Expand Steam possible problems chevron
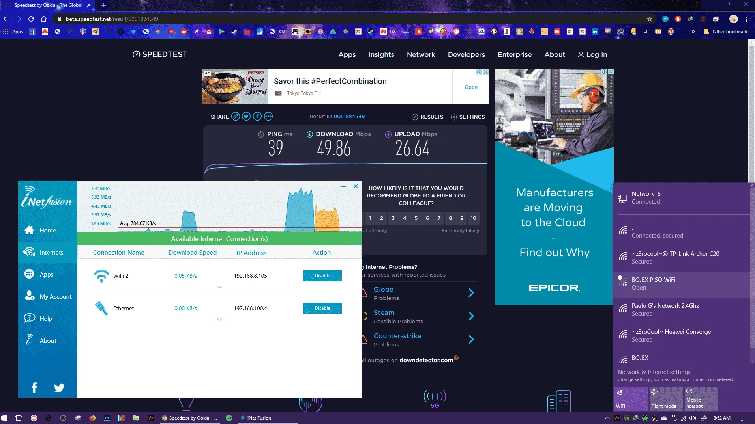 [x=471, y=316]
